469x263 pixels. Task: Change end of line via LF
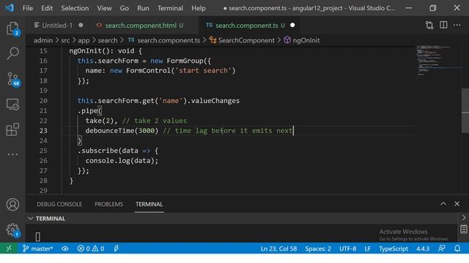367,248
